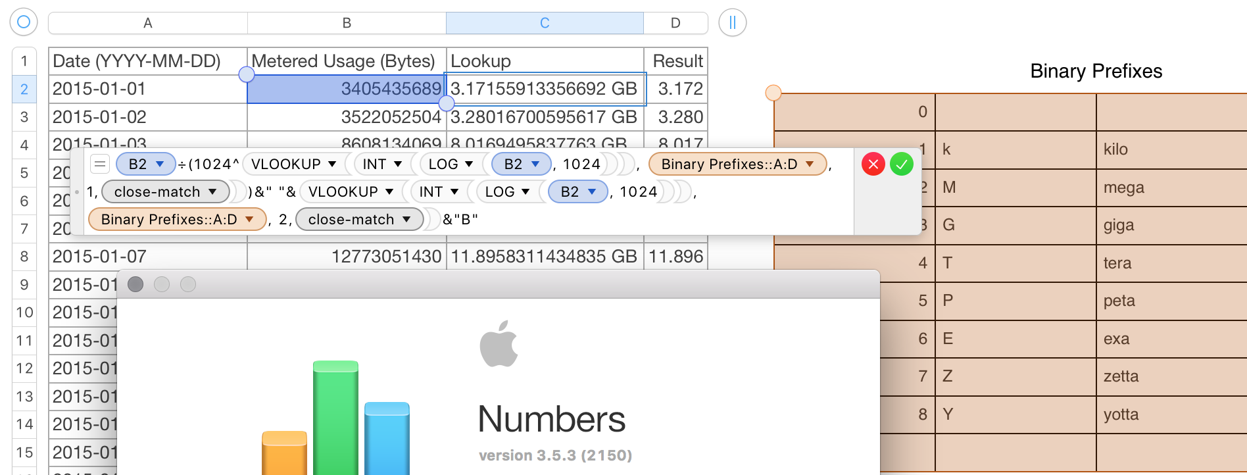
Task: Click the date cell 2015-01-01
Action: 148,89
